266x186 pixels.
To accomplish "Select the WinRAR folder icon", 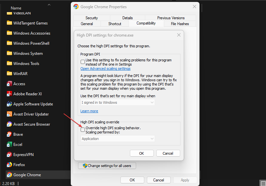I will coord(9,73).
